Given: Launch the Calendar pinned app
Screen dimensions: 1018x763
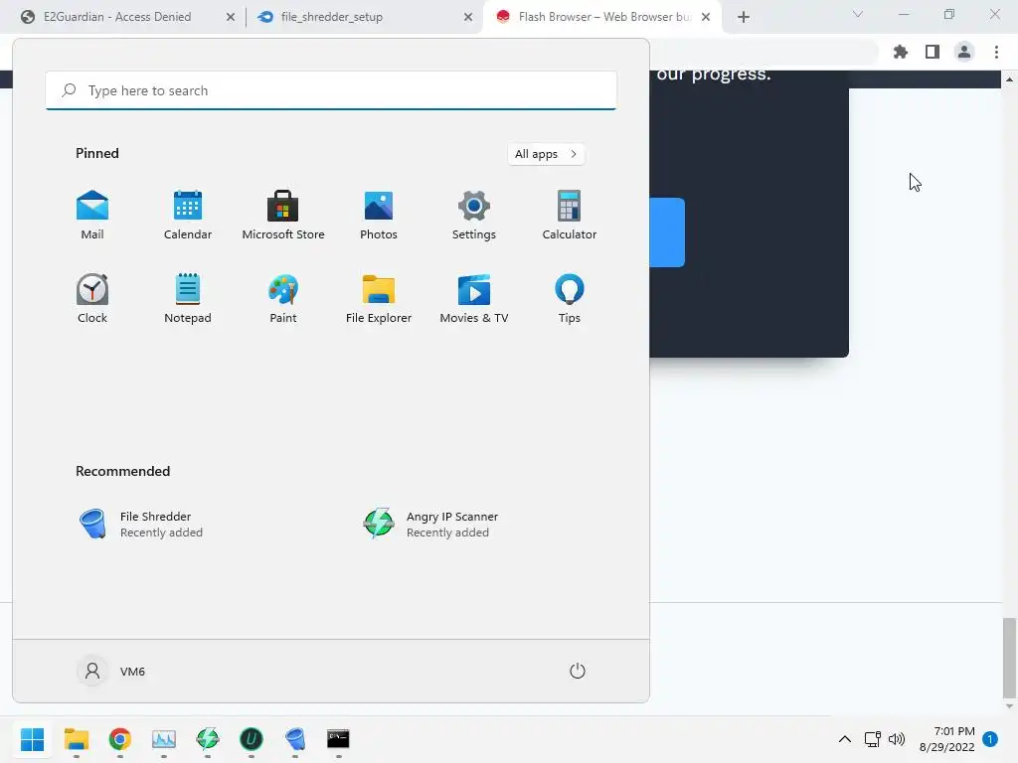Looking at the screenshot, I should [188, 215].
